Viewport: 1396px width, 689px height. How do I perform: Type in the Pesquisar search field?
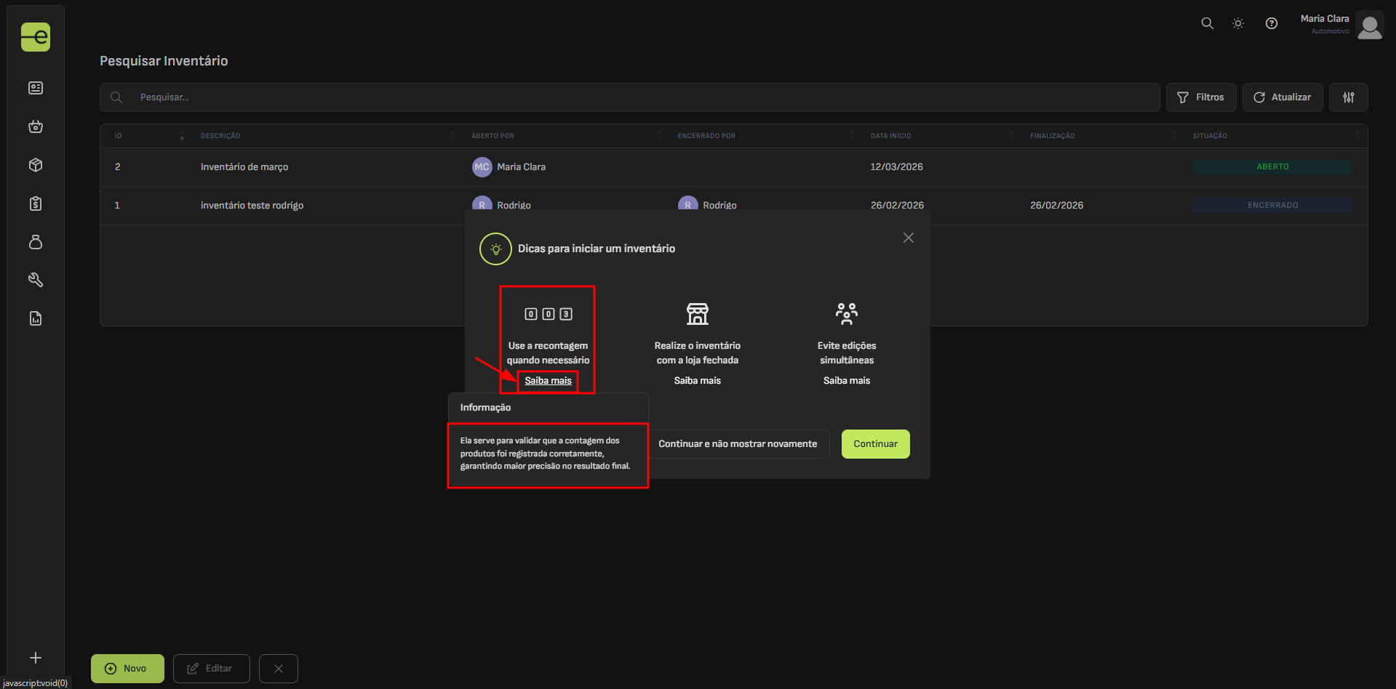pos(640,97)
